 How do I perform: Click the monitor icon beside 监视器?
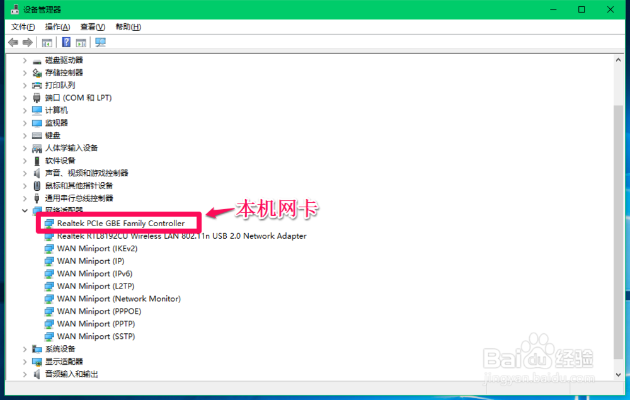[37, 123]
